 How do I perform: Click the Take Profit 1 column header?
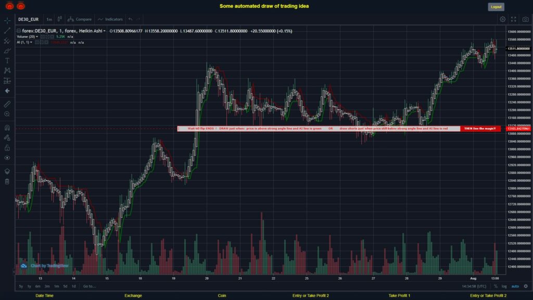[x=399, y=296]
